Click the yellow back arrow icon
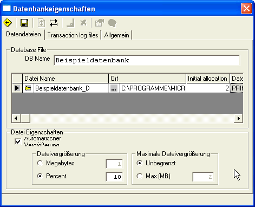 point(8,23)
